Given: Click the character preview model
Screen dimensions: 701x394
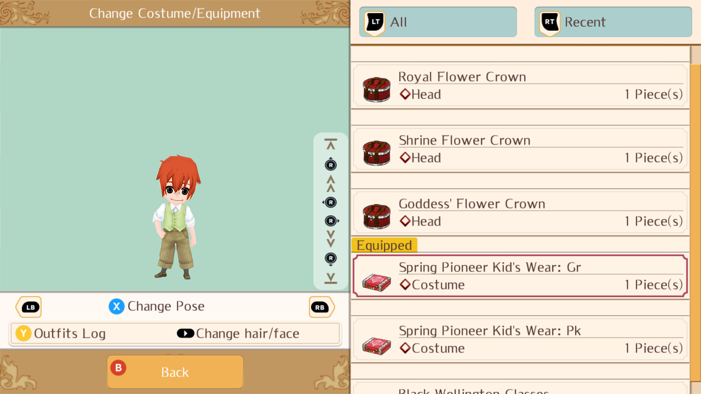Looking at the screenshot, I should pos(177,217).
